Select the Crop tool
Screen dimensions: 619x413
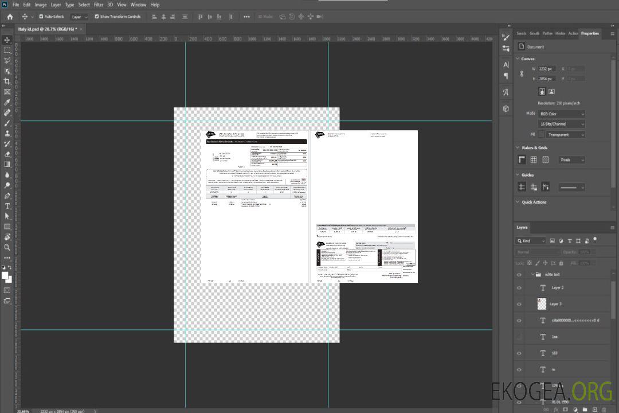coord(7,81)
